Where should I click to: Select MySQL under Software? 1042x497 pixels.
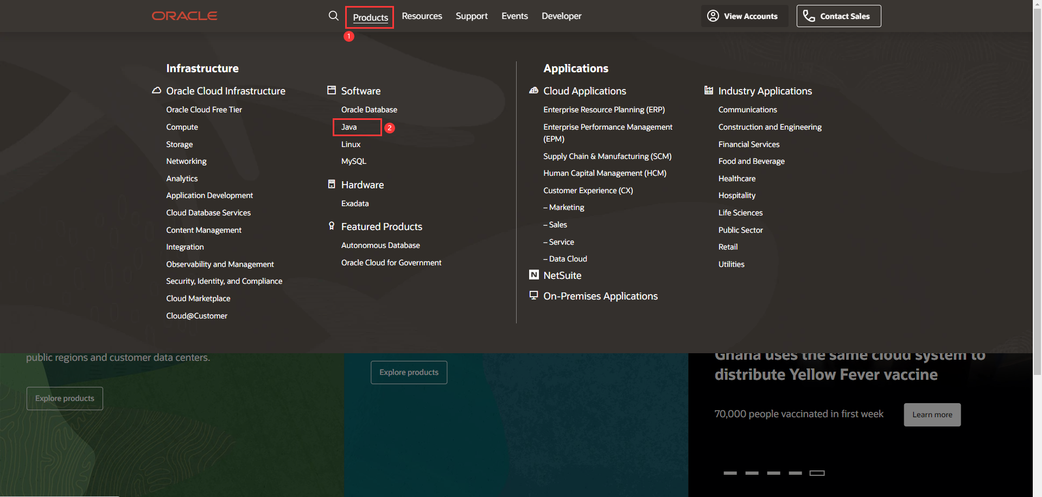(x=354, y=161)
